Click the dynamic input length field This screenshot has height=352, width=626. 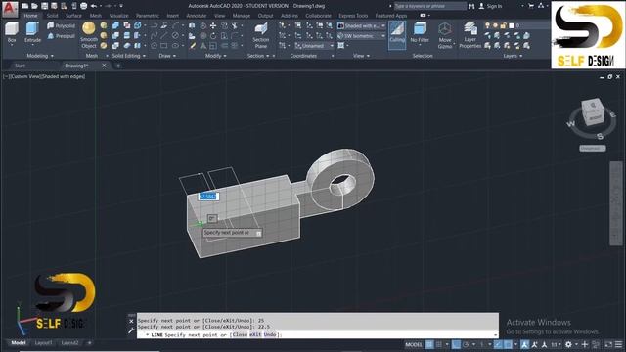click(208, 197)
